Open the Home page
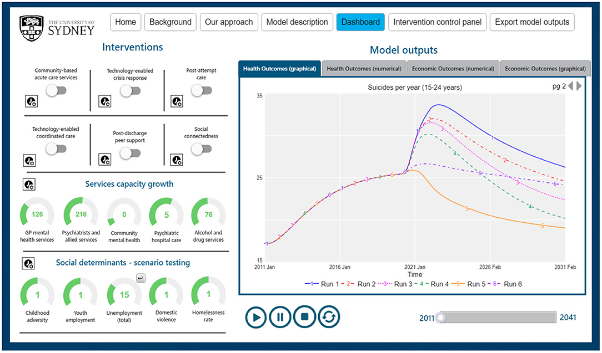This screenshot has height=353, width=602. click(126, 22)
